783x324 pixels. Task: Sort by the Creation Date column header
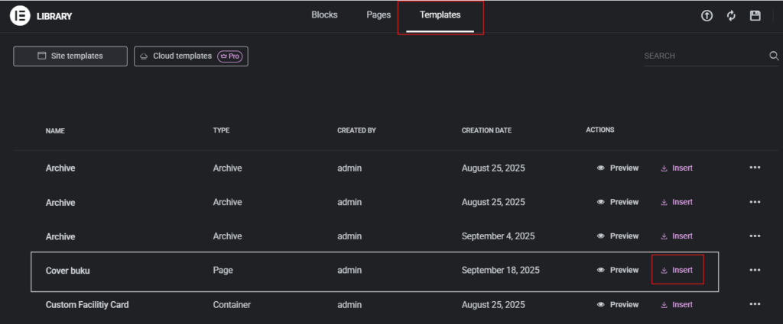pos(486,130)
